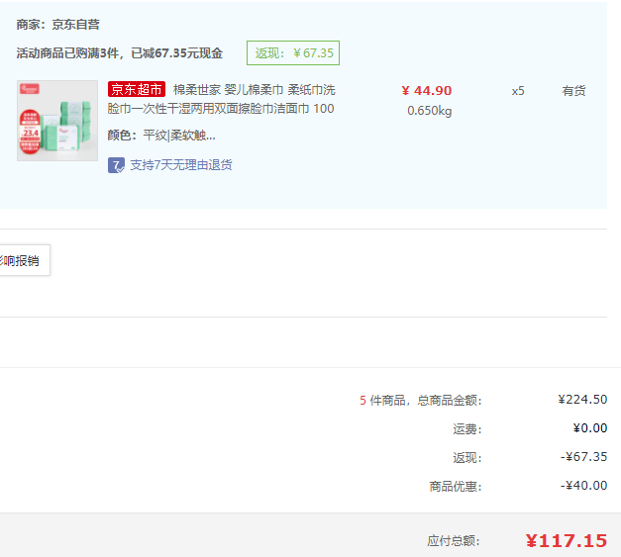
Task: Click the 返现: ¥67.35 green tag
Action: coord(293,52)
